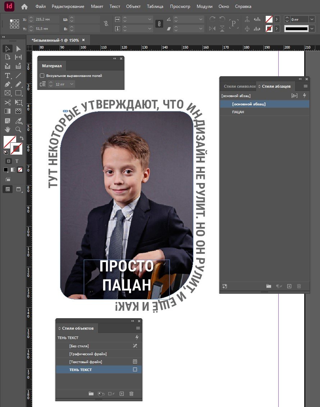The image size is (320, 407).
Task: Select the Direct Selection tool
Action: [x=18, y=49]
